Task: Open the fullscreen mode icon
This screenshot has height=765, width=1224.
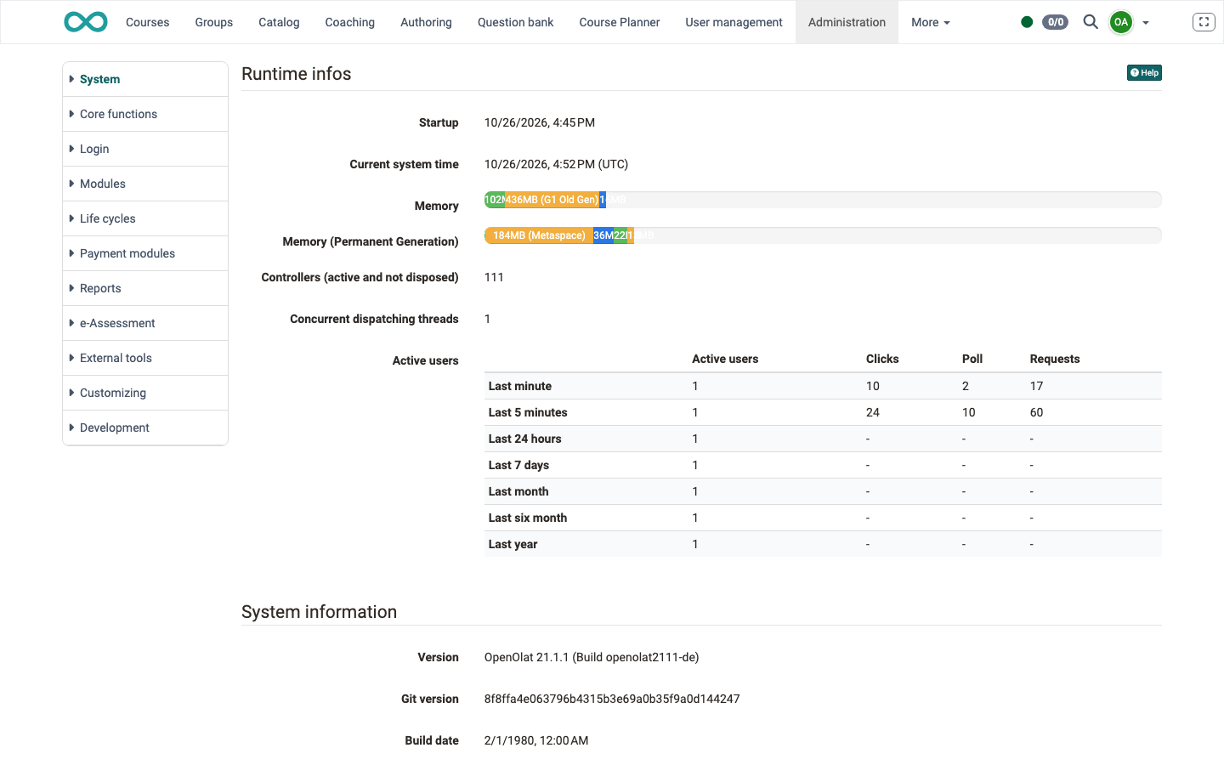Action: [x=1204, y=22]
